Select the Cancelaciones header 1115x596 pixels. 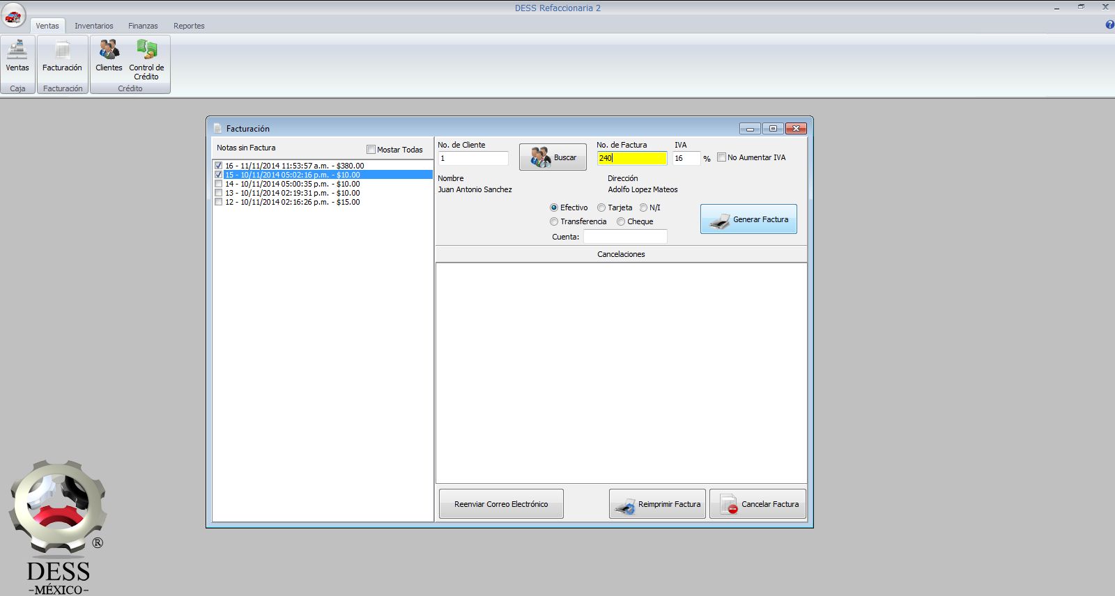click(621, 254)
